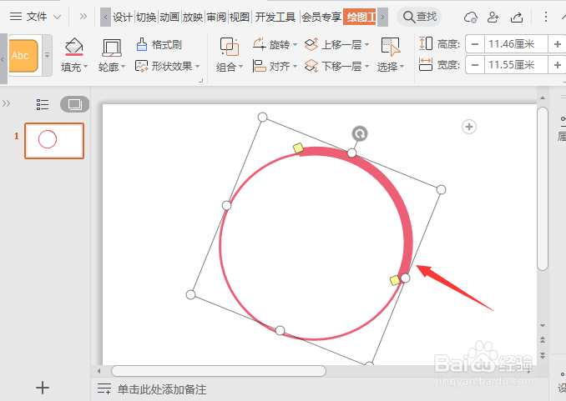The image size is (566, 401).
Task: Open the Align (对齐) dropdown
Action: click(x=275, y=66)
